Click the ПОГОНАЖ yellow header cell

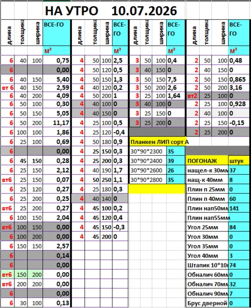[x=207, y=161]
